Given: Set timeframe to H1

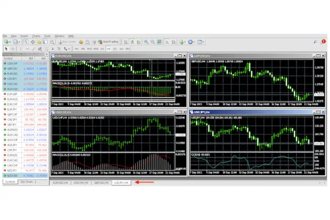Looking at the screenshot, I should (102, 49).
